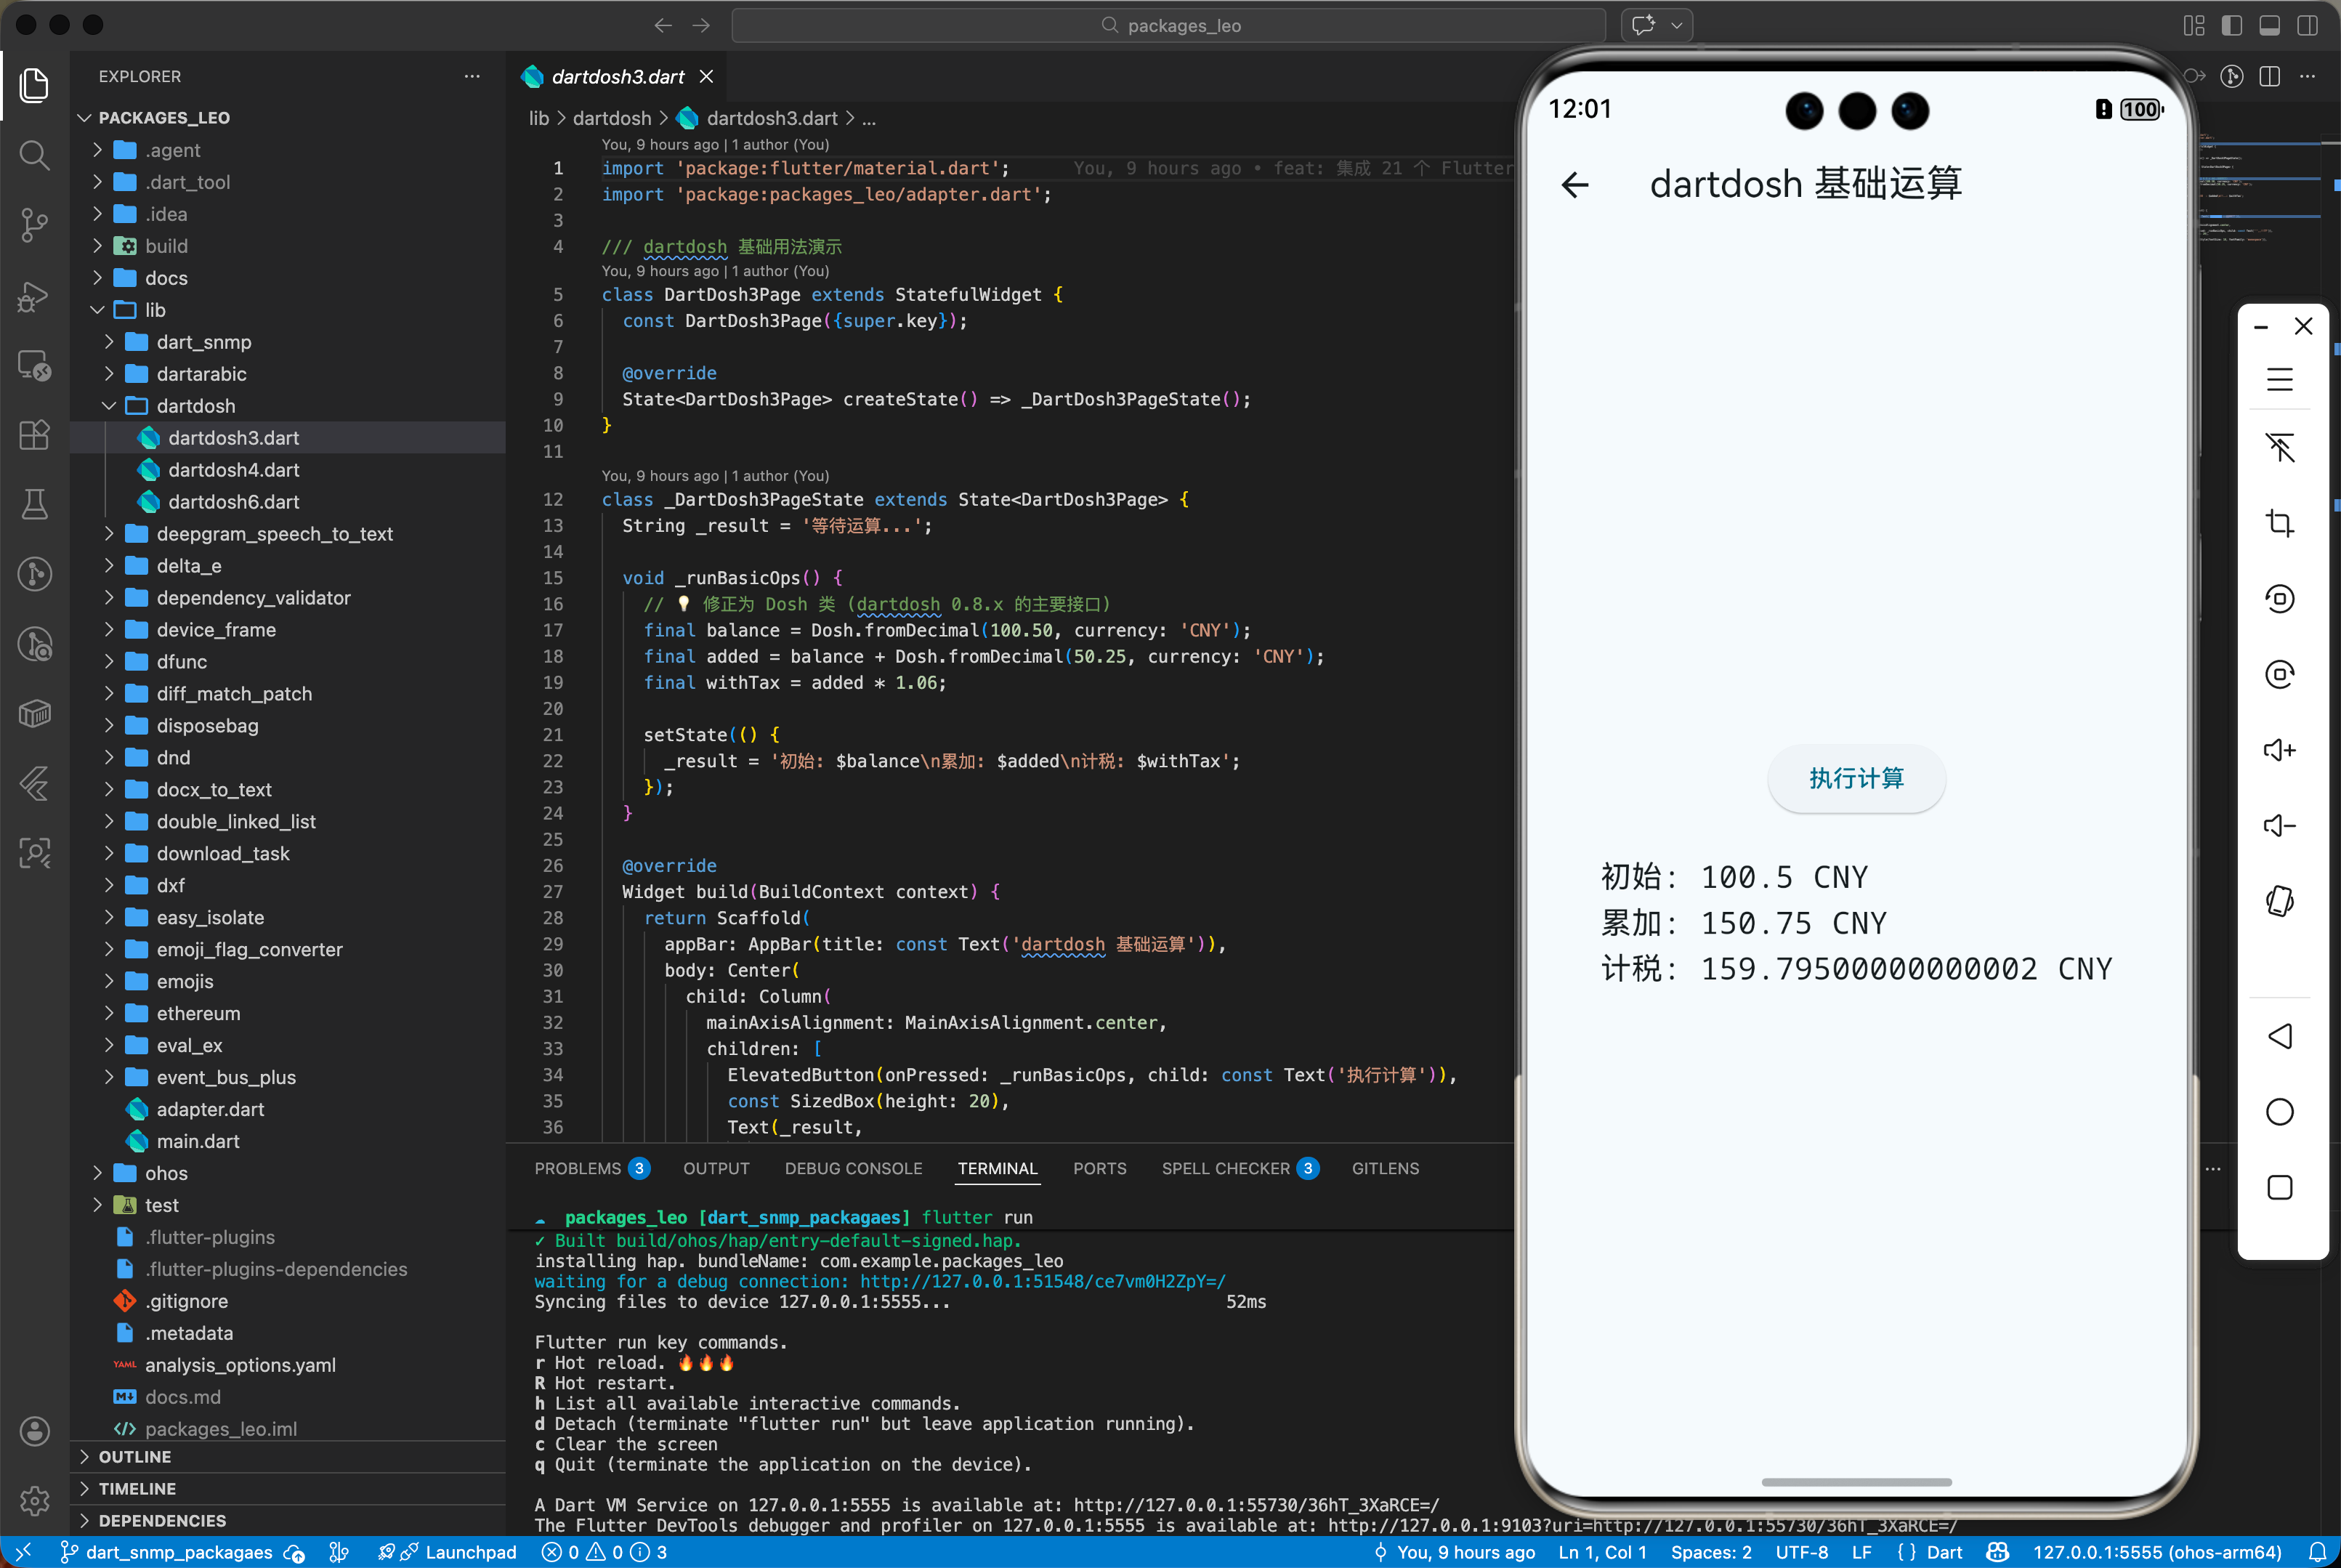Expand the deepgram_speech_to_text folder
The width and height of the screenshot is (2341, 1568).
point(274,534)
